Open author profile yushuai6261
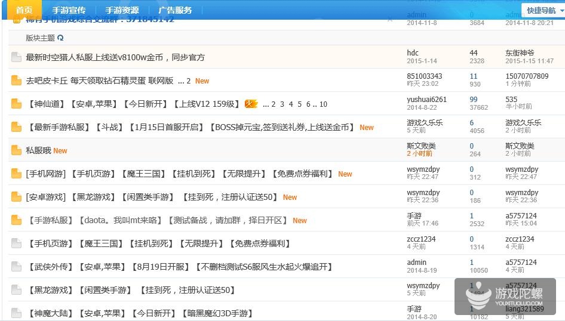 426,100
